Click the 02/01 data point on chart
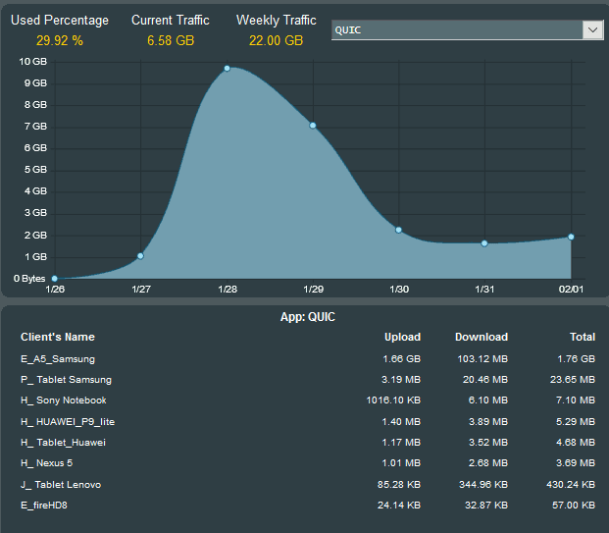The image size is (609, 533). (571, 237)
